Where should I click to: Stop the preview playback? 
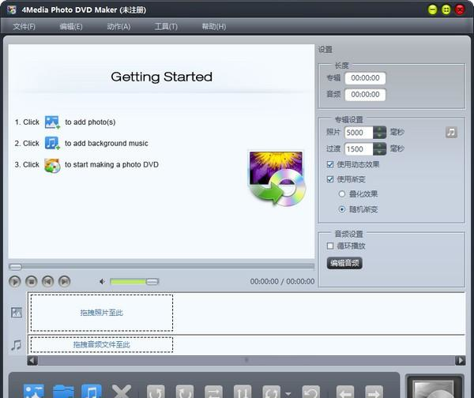click(x=31, y=282)
